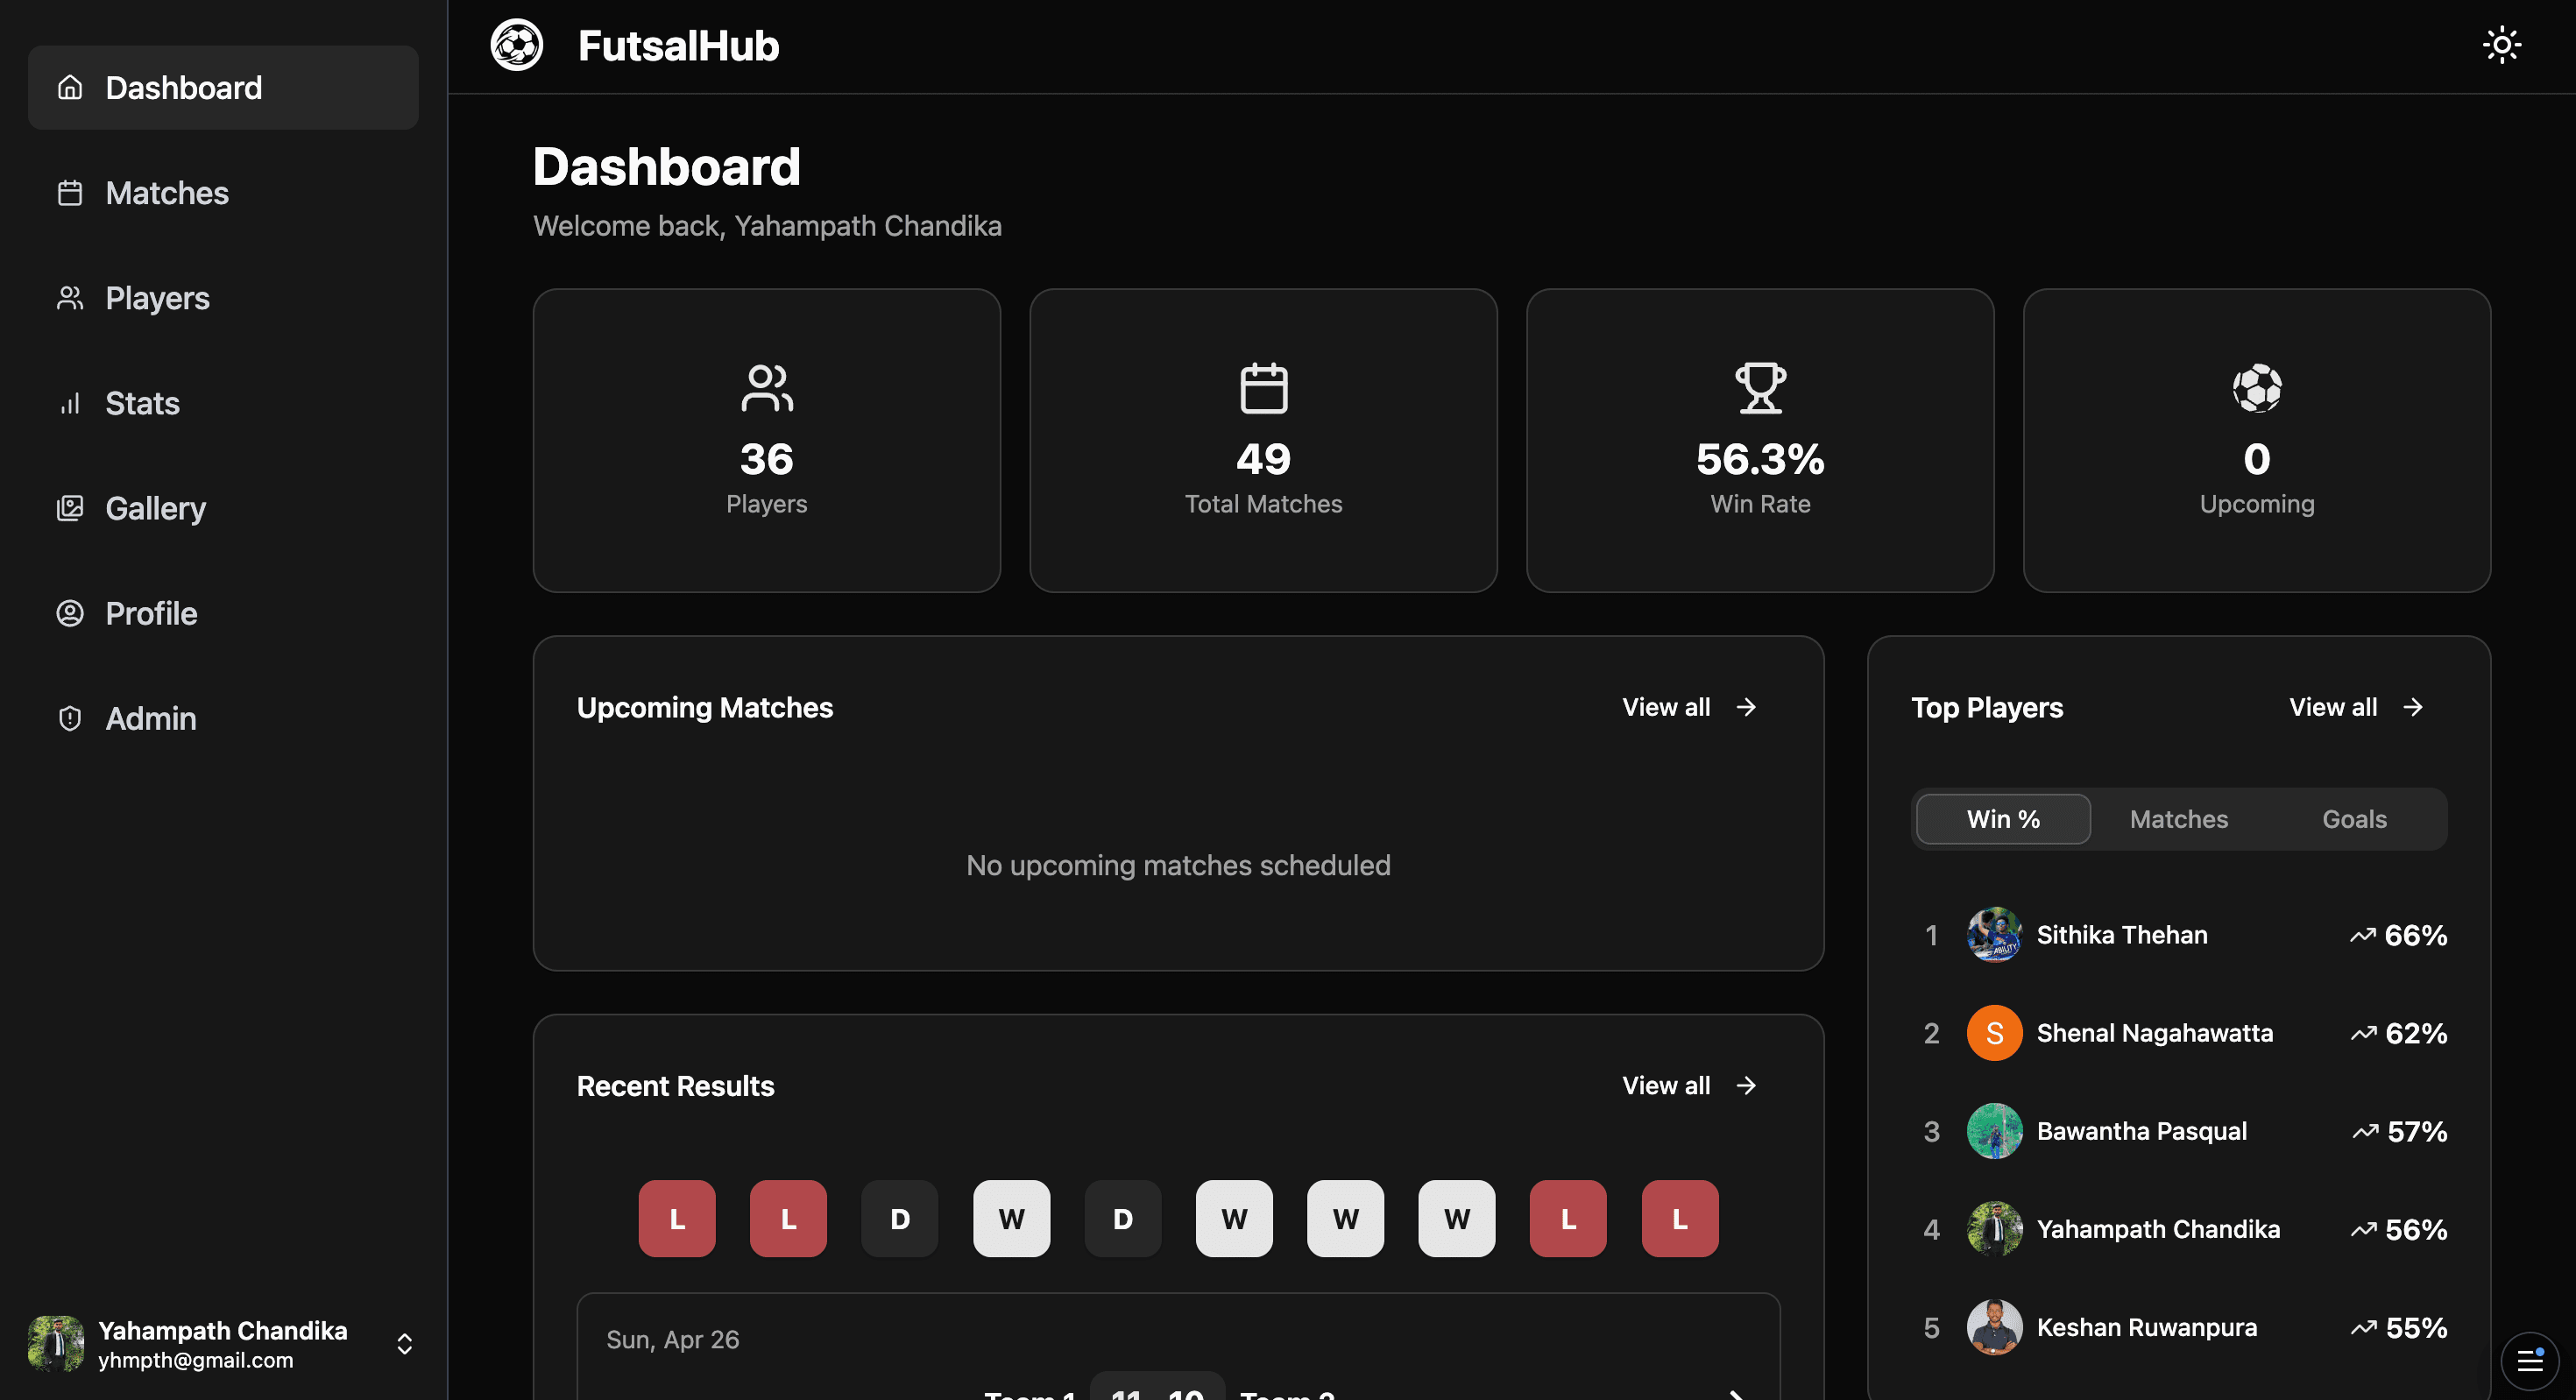The height and width of the screenshot is (1400, 2576).
Task: Click the Dashboard home icon in sidebar
Action: (x=70, y=87)
